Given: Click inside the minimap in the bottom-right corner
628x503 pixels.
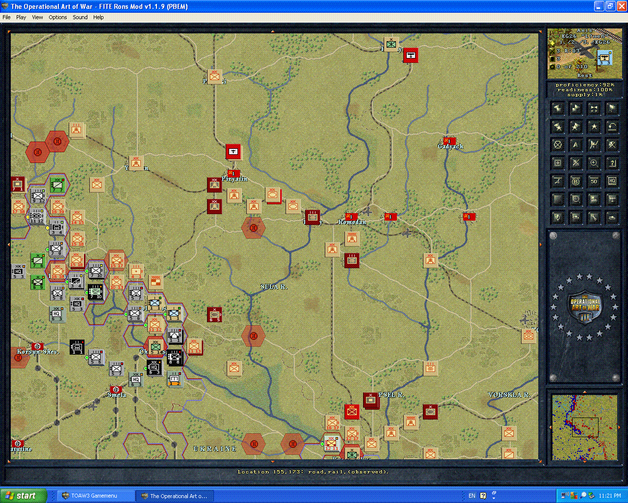Looking at the screenshot, I should click(x=584, y=426).
